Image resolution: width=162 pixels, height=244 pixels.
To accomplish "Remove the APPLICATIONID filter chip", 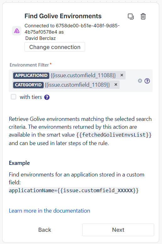I will click(122, 75).
